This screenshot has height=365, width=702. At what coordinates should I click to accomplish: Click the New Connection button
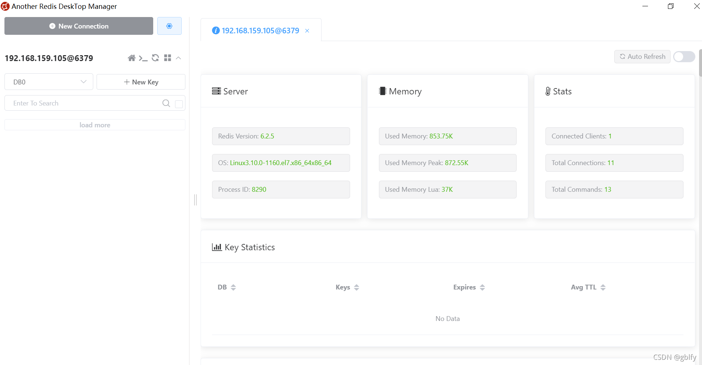coord(79,26)
